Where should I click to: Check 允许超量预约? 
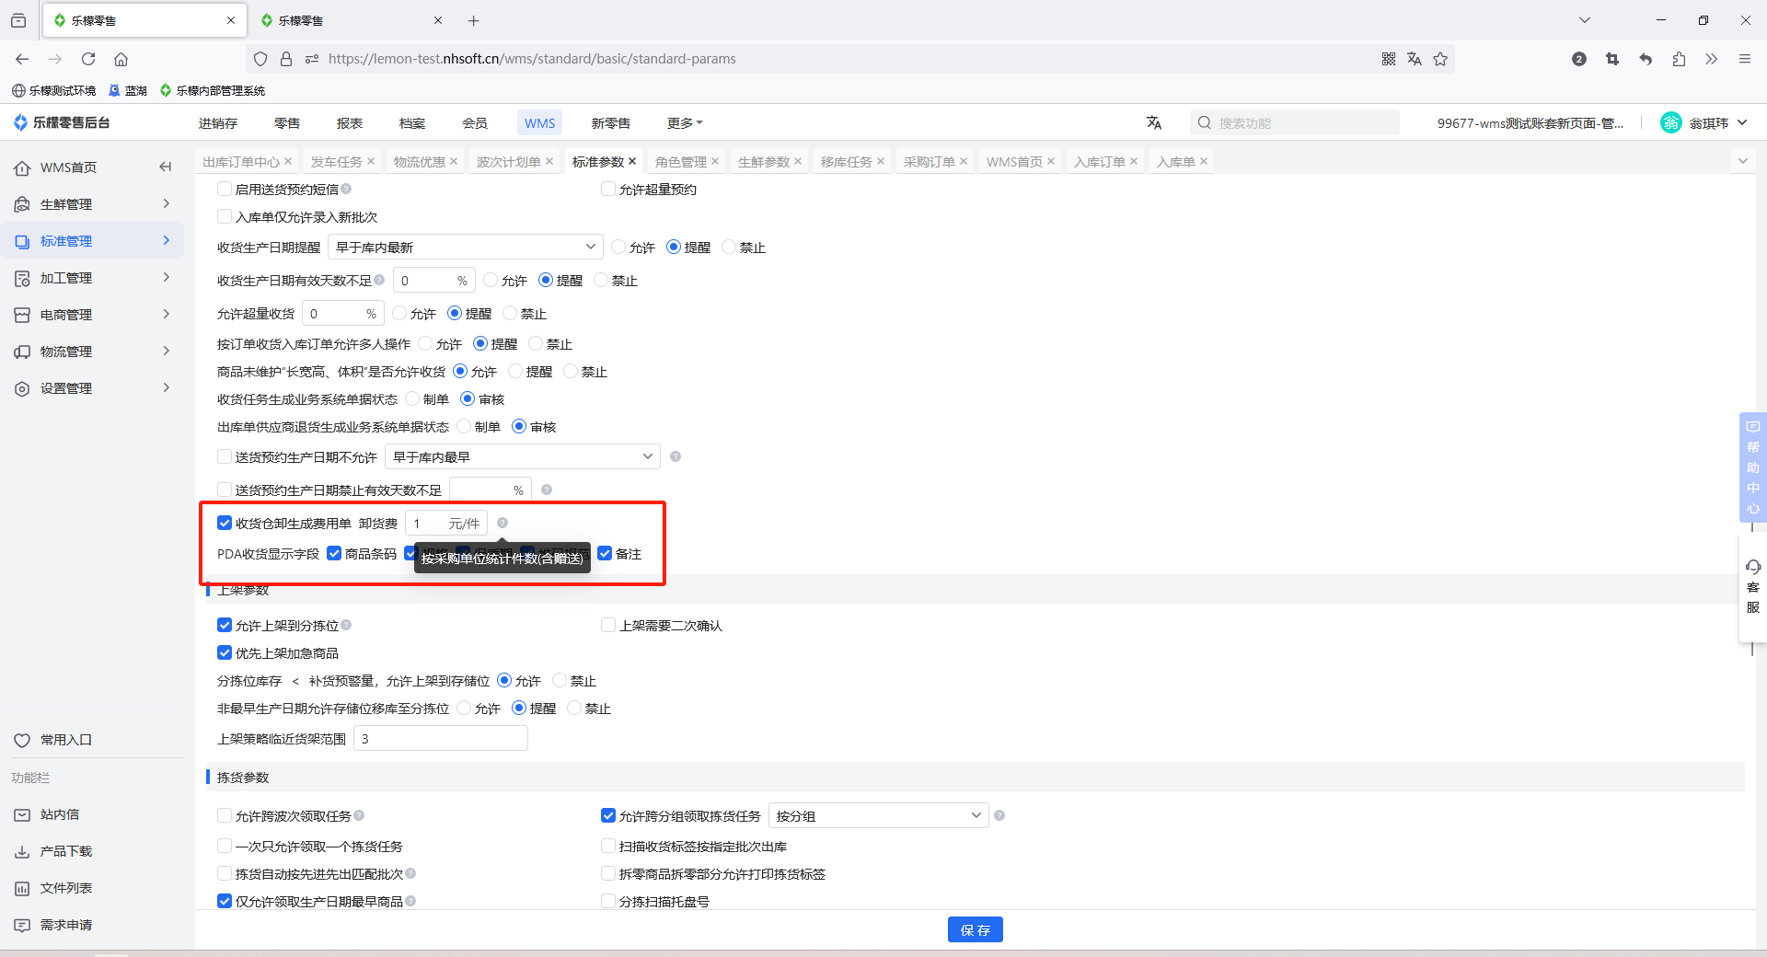[608, 189]
